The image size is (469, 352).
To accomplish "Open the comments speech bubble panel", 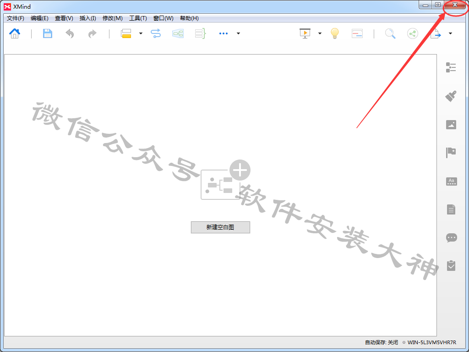I will click(451, 238).
